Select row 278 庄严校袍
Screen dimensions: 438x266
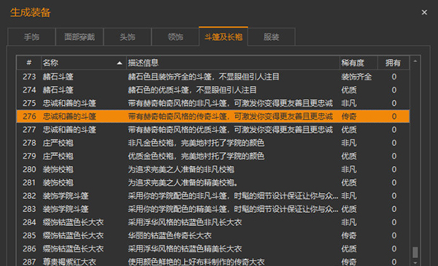click(213, 143)
